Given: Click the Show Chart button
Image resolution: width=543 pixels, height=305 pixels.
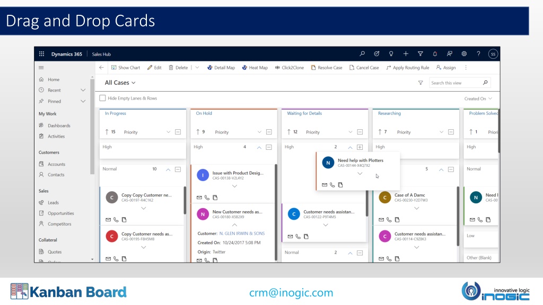Looking at the screenshot, I should click(x=126, y=68).
